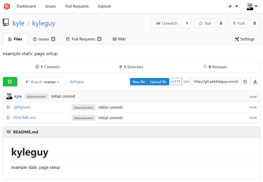The image size is (263, 182).
Task: Open Explore from the top navigation
Action: coord(104,6)
